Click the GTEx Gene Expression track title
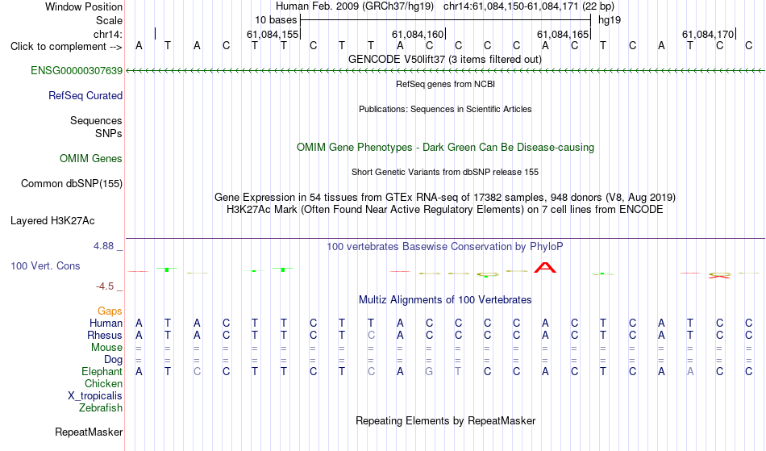The height and width of the screenshot is (451, 766). coord(445,198)
